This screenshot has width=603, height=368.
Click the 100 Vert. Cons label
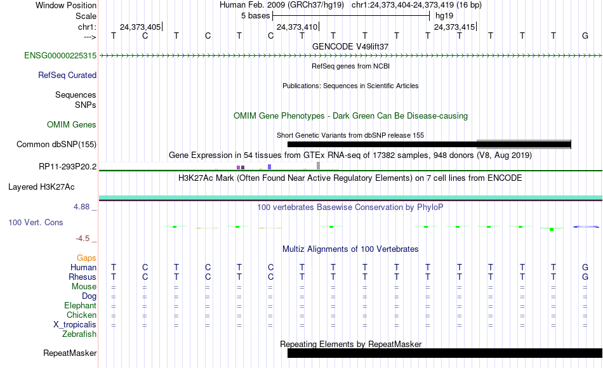[x=36, y=223]
